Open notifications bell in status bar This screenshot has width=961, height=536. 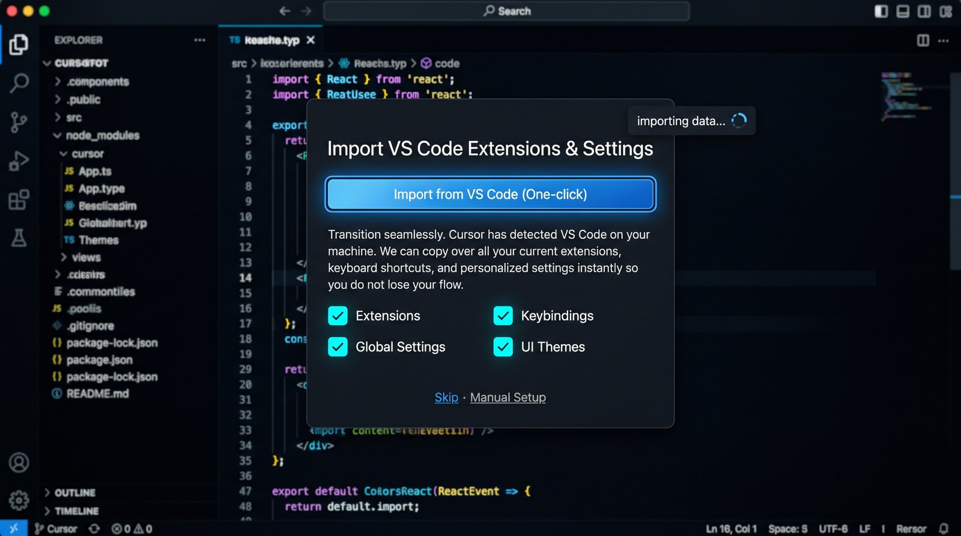coord(944,529)
